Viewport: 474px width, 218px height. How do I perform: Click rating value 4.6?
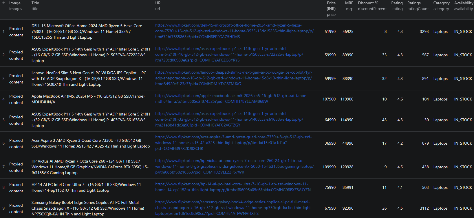point(400,99)
